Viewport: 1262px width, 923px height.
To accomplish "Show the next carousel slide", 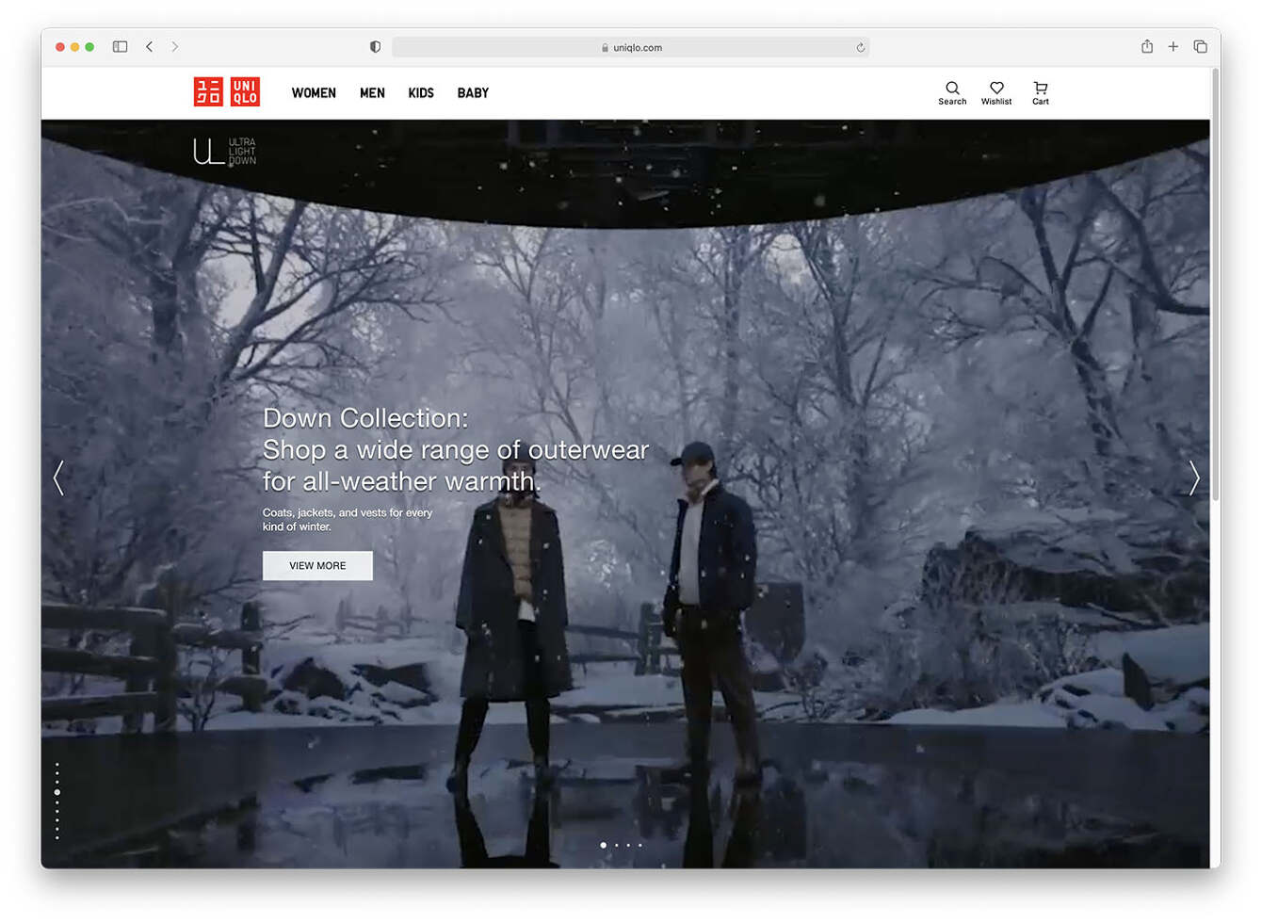I will pyautogui.click(x=1193, y=478).
